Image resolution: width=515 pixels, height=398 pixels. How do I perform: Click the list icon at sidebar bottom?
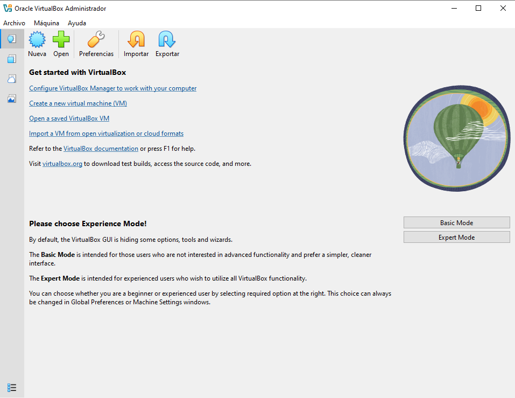click(x=12, y=387)
